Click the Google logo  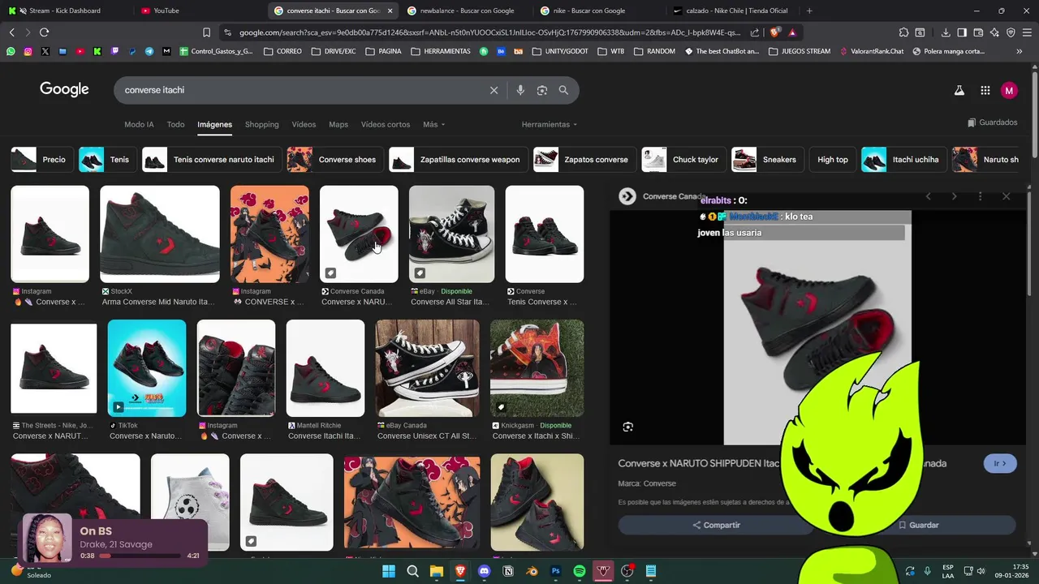pyautogui.click(x=64, y=89)
